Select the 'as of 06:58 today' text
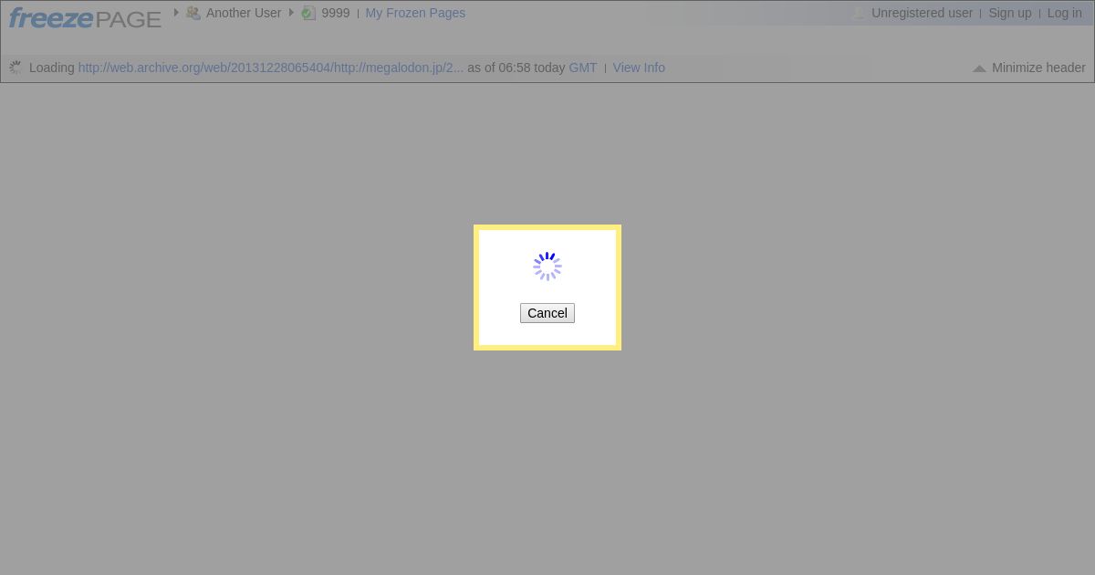The width and height of the screenshot is (1095, 575). pyautogui.click(x=516, y=68)
